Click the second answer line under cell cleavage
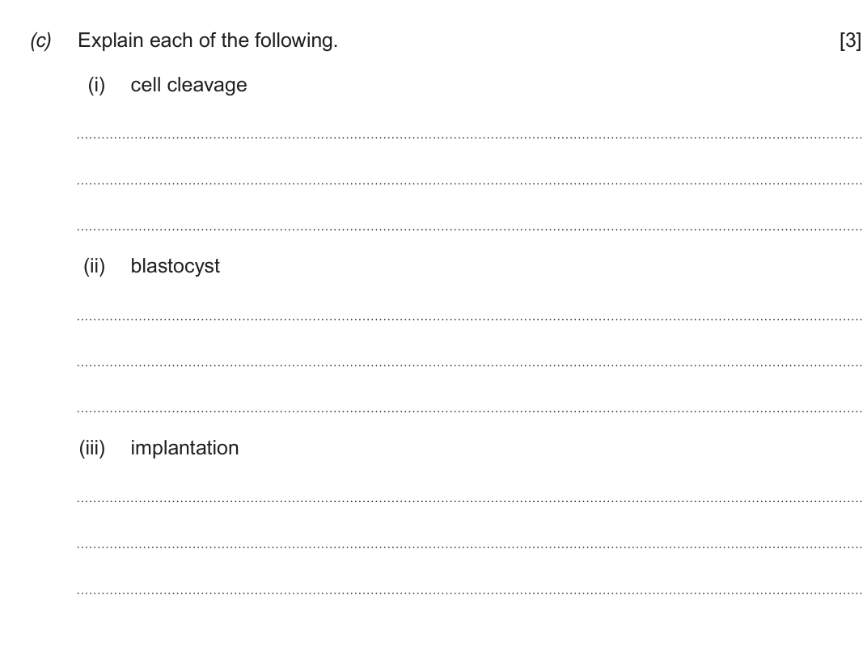This screenshot has height=659, width=867. tap(469, 183)
